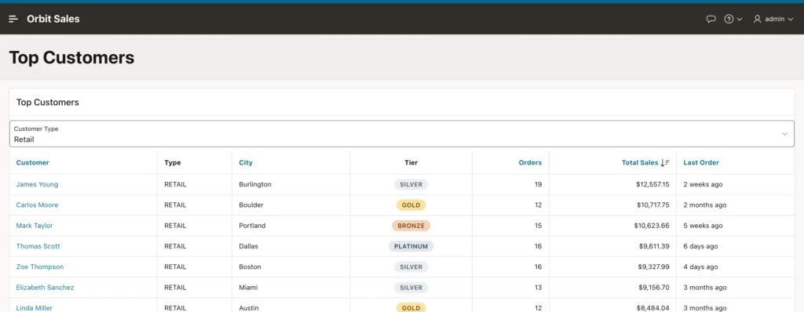Click the $9,156.70 total sales value
This screenshot has width=804, height=312.
pyautogui.click(x=654, y=288)
